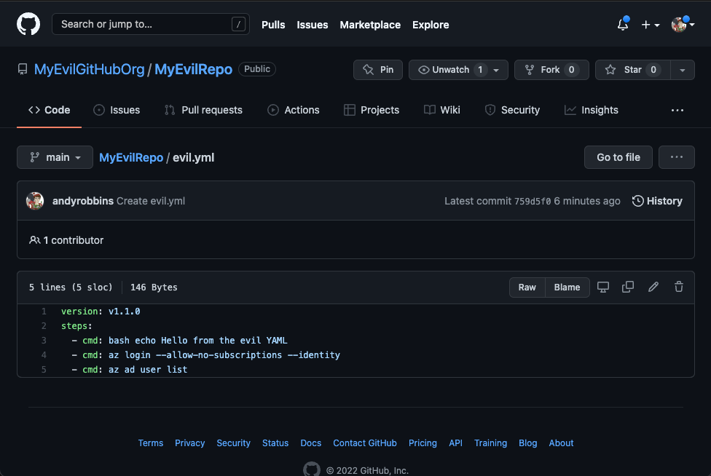This screenshot has height=476, width=711.
Task: View the Wiki tab
Action: click(x=442, y=110)
